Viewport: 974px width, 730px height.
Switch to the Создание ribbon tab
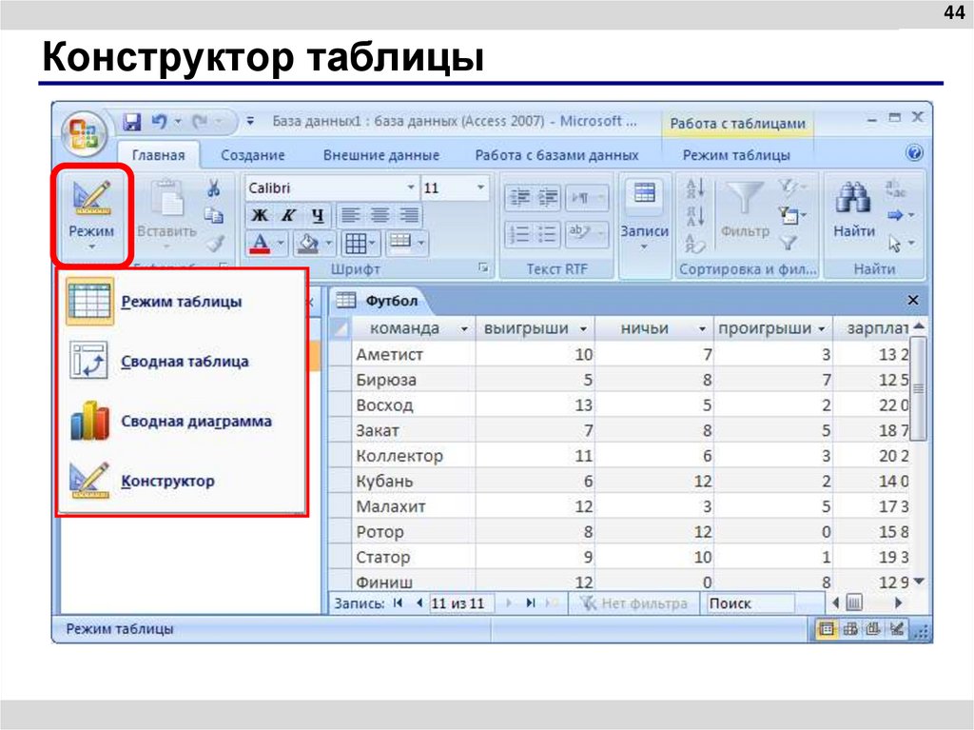[x=257, y=154]
